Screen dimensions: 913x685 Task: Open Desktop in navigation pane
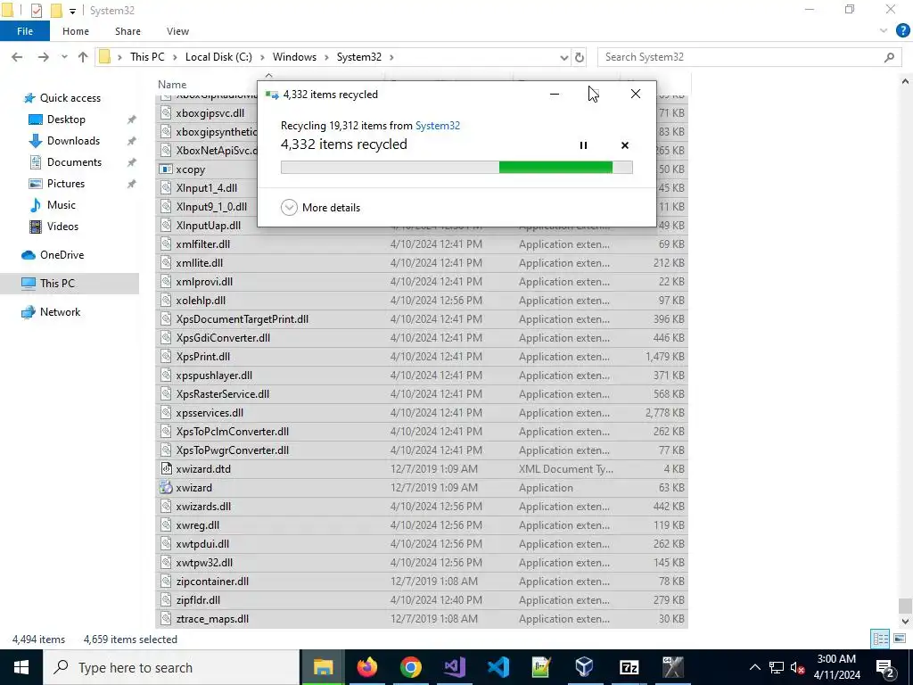66,120
